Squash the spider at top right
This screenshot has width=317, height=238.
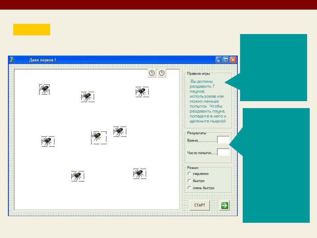point(142,92)
